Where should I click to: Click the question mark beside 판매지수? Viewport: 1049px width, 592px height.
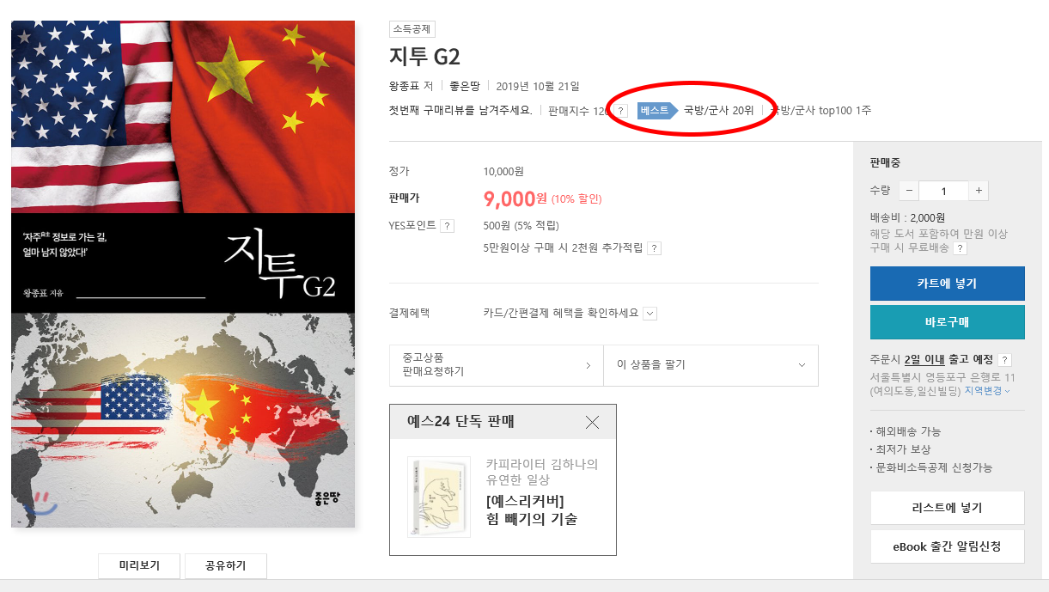pos(621,111)
